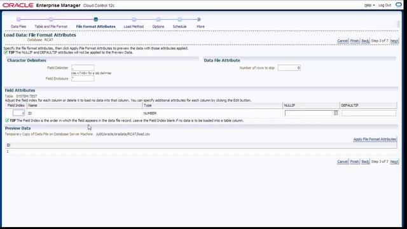The image size is (407, 229).
Task: Click the bottom Cancel button
Action: click(x=342, y=162)
